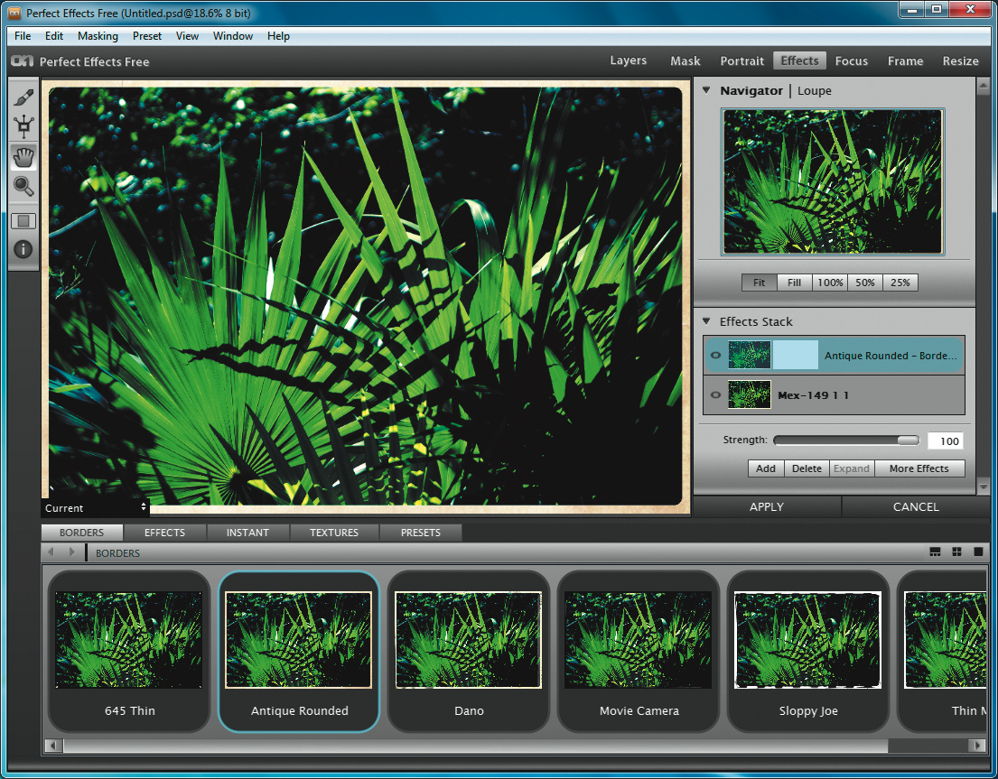Open the Current preview dropdown
The height and width of the screenshot is (779, 998).
(95, 508)
